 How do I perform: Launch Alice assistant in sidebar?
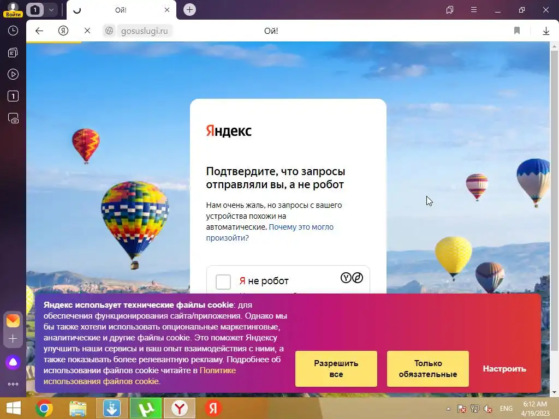coord(13,362)
